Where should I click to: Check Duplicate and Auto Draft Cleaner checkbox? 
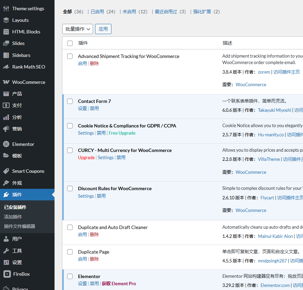[70, 227]
